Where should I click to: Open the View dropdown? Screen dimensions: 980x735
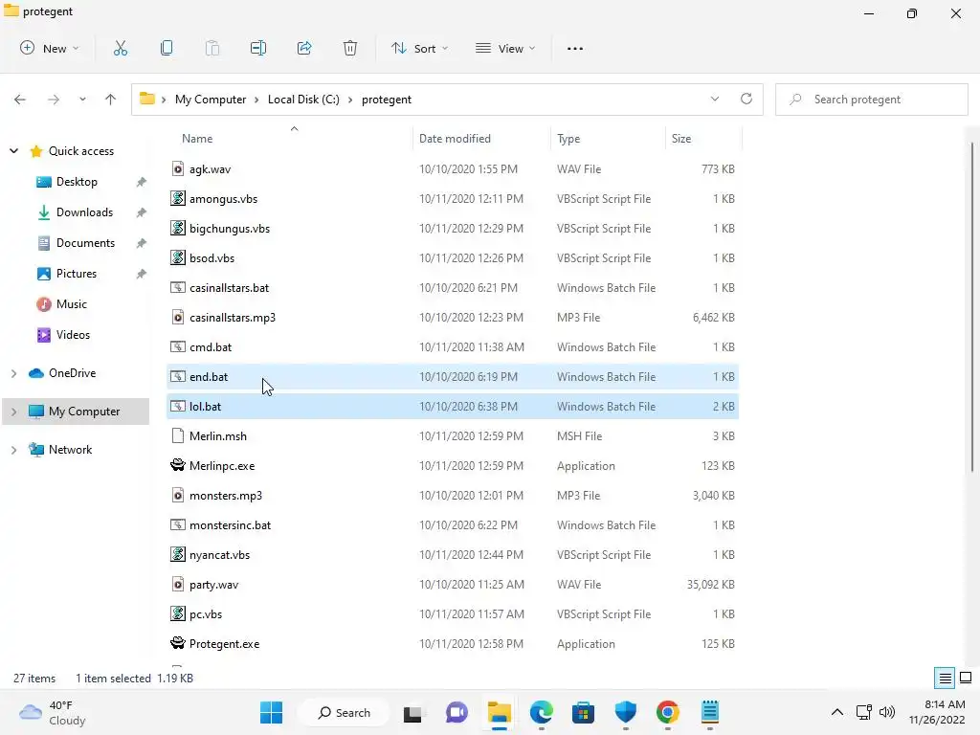pyautogui.click(x=505, y=48)
